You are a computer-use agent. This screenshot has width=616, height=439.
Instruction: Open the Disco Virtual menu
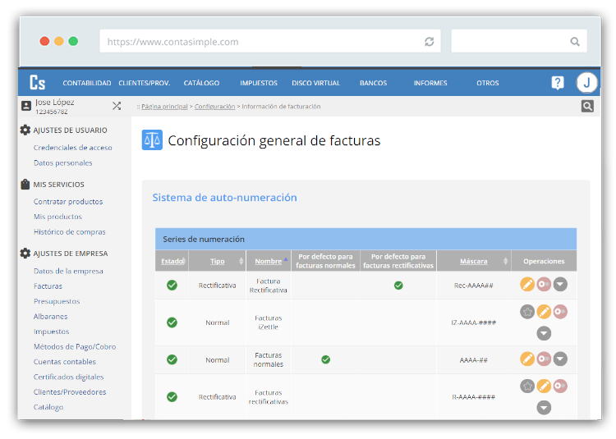[x=316, y=83]
